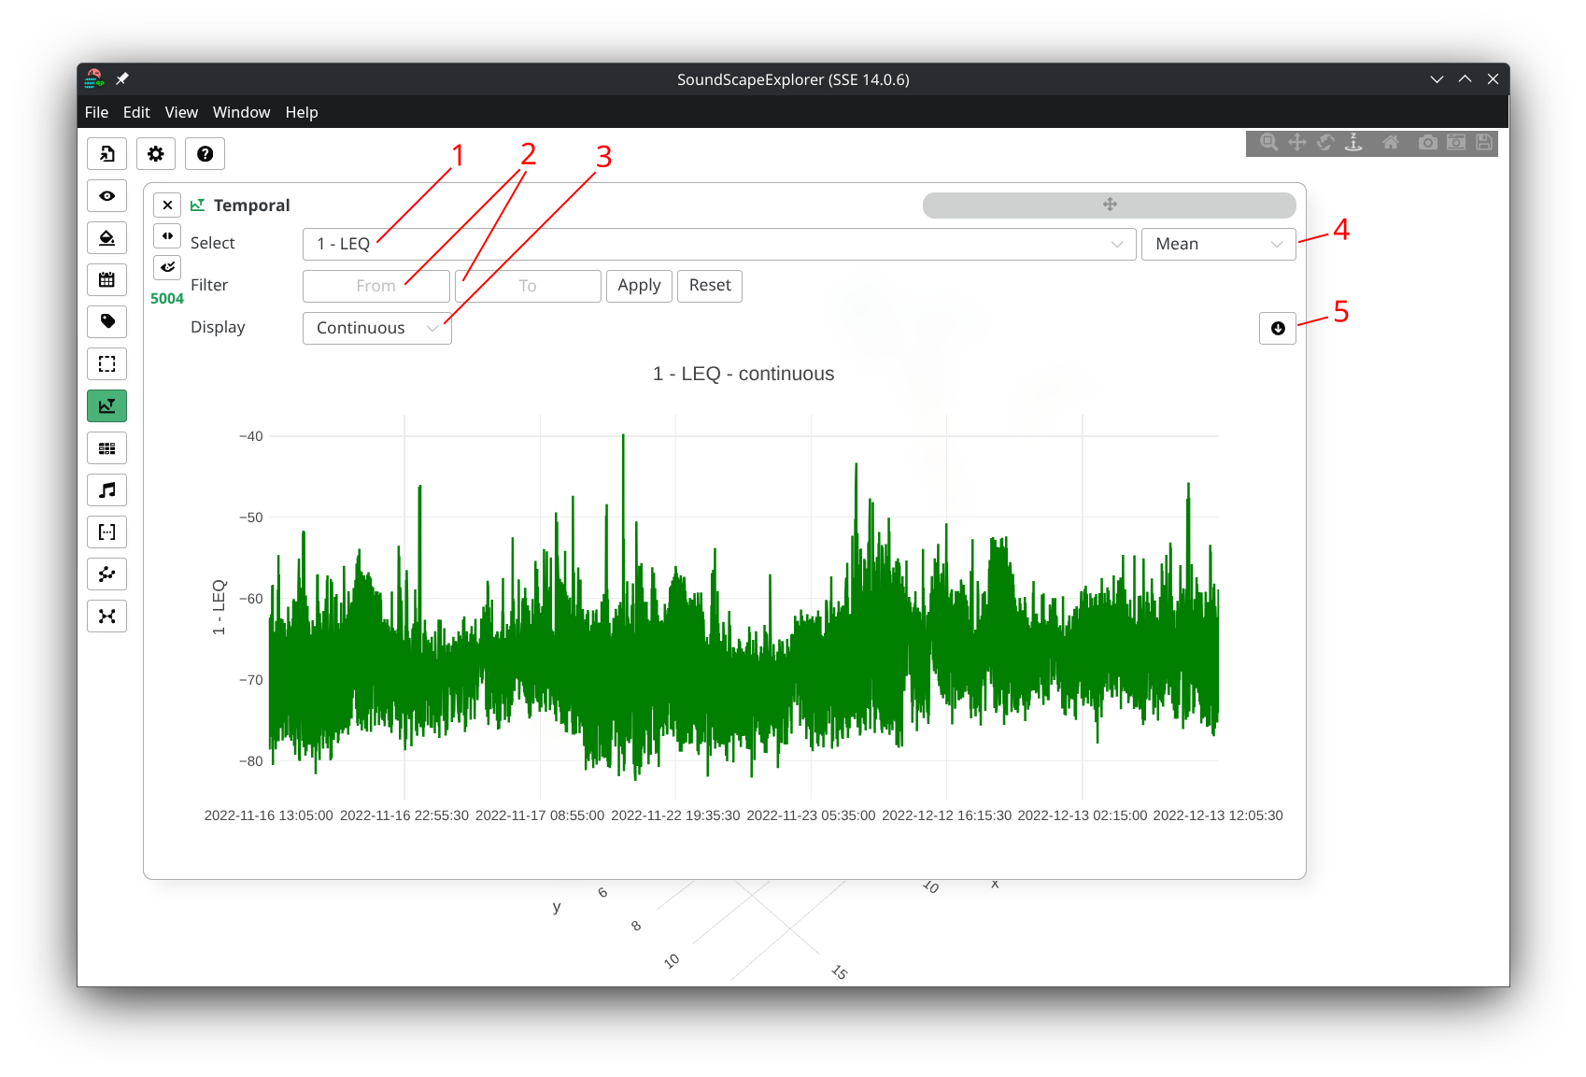This screenshot has height=1077, width=1586.
Task: Open the heatmap grid panel
Action: click(x=107, y=448)
